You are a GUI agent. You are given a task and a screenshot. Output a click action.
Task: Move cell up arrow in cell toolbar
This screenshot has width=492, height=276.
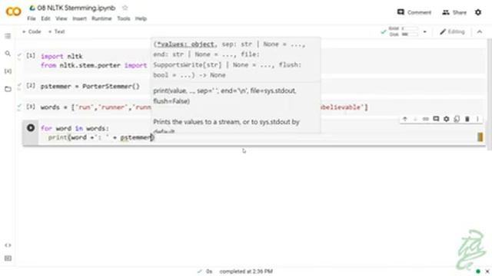pos(405,119)
